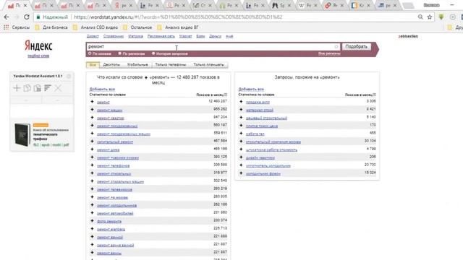463x260 pixels.
Task: Click the account name at top right
Action: pos(408,36)
